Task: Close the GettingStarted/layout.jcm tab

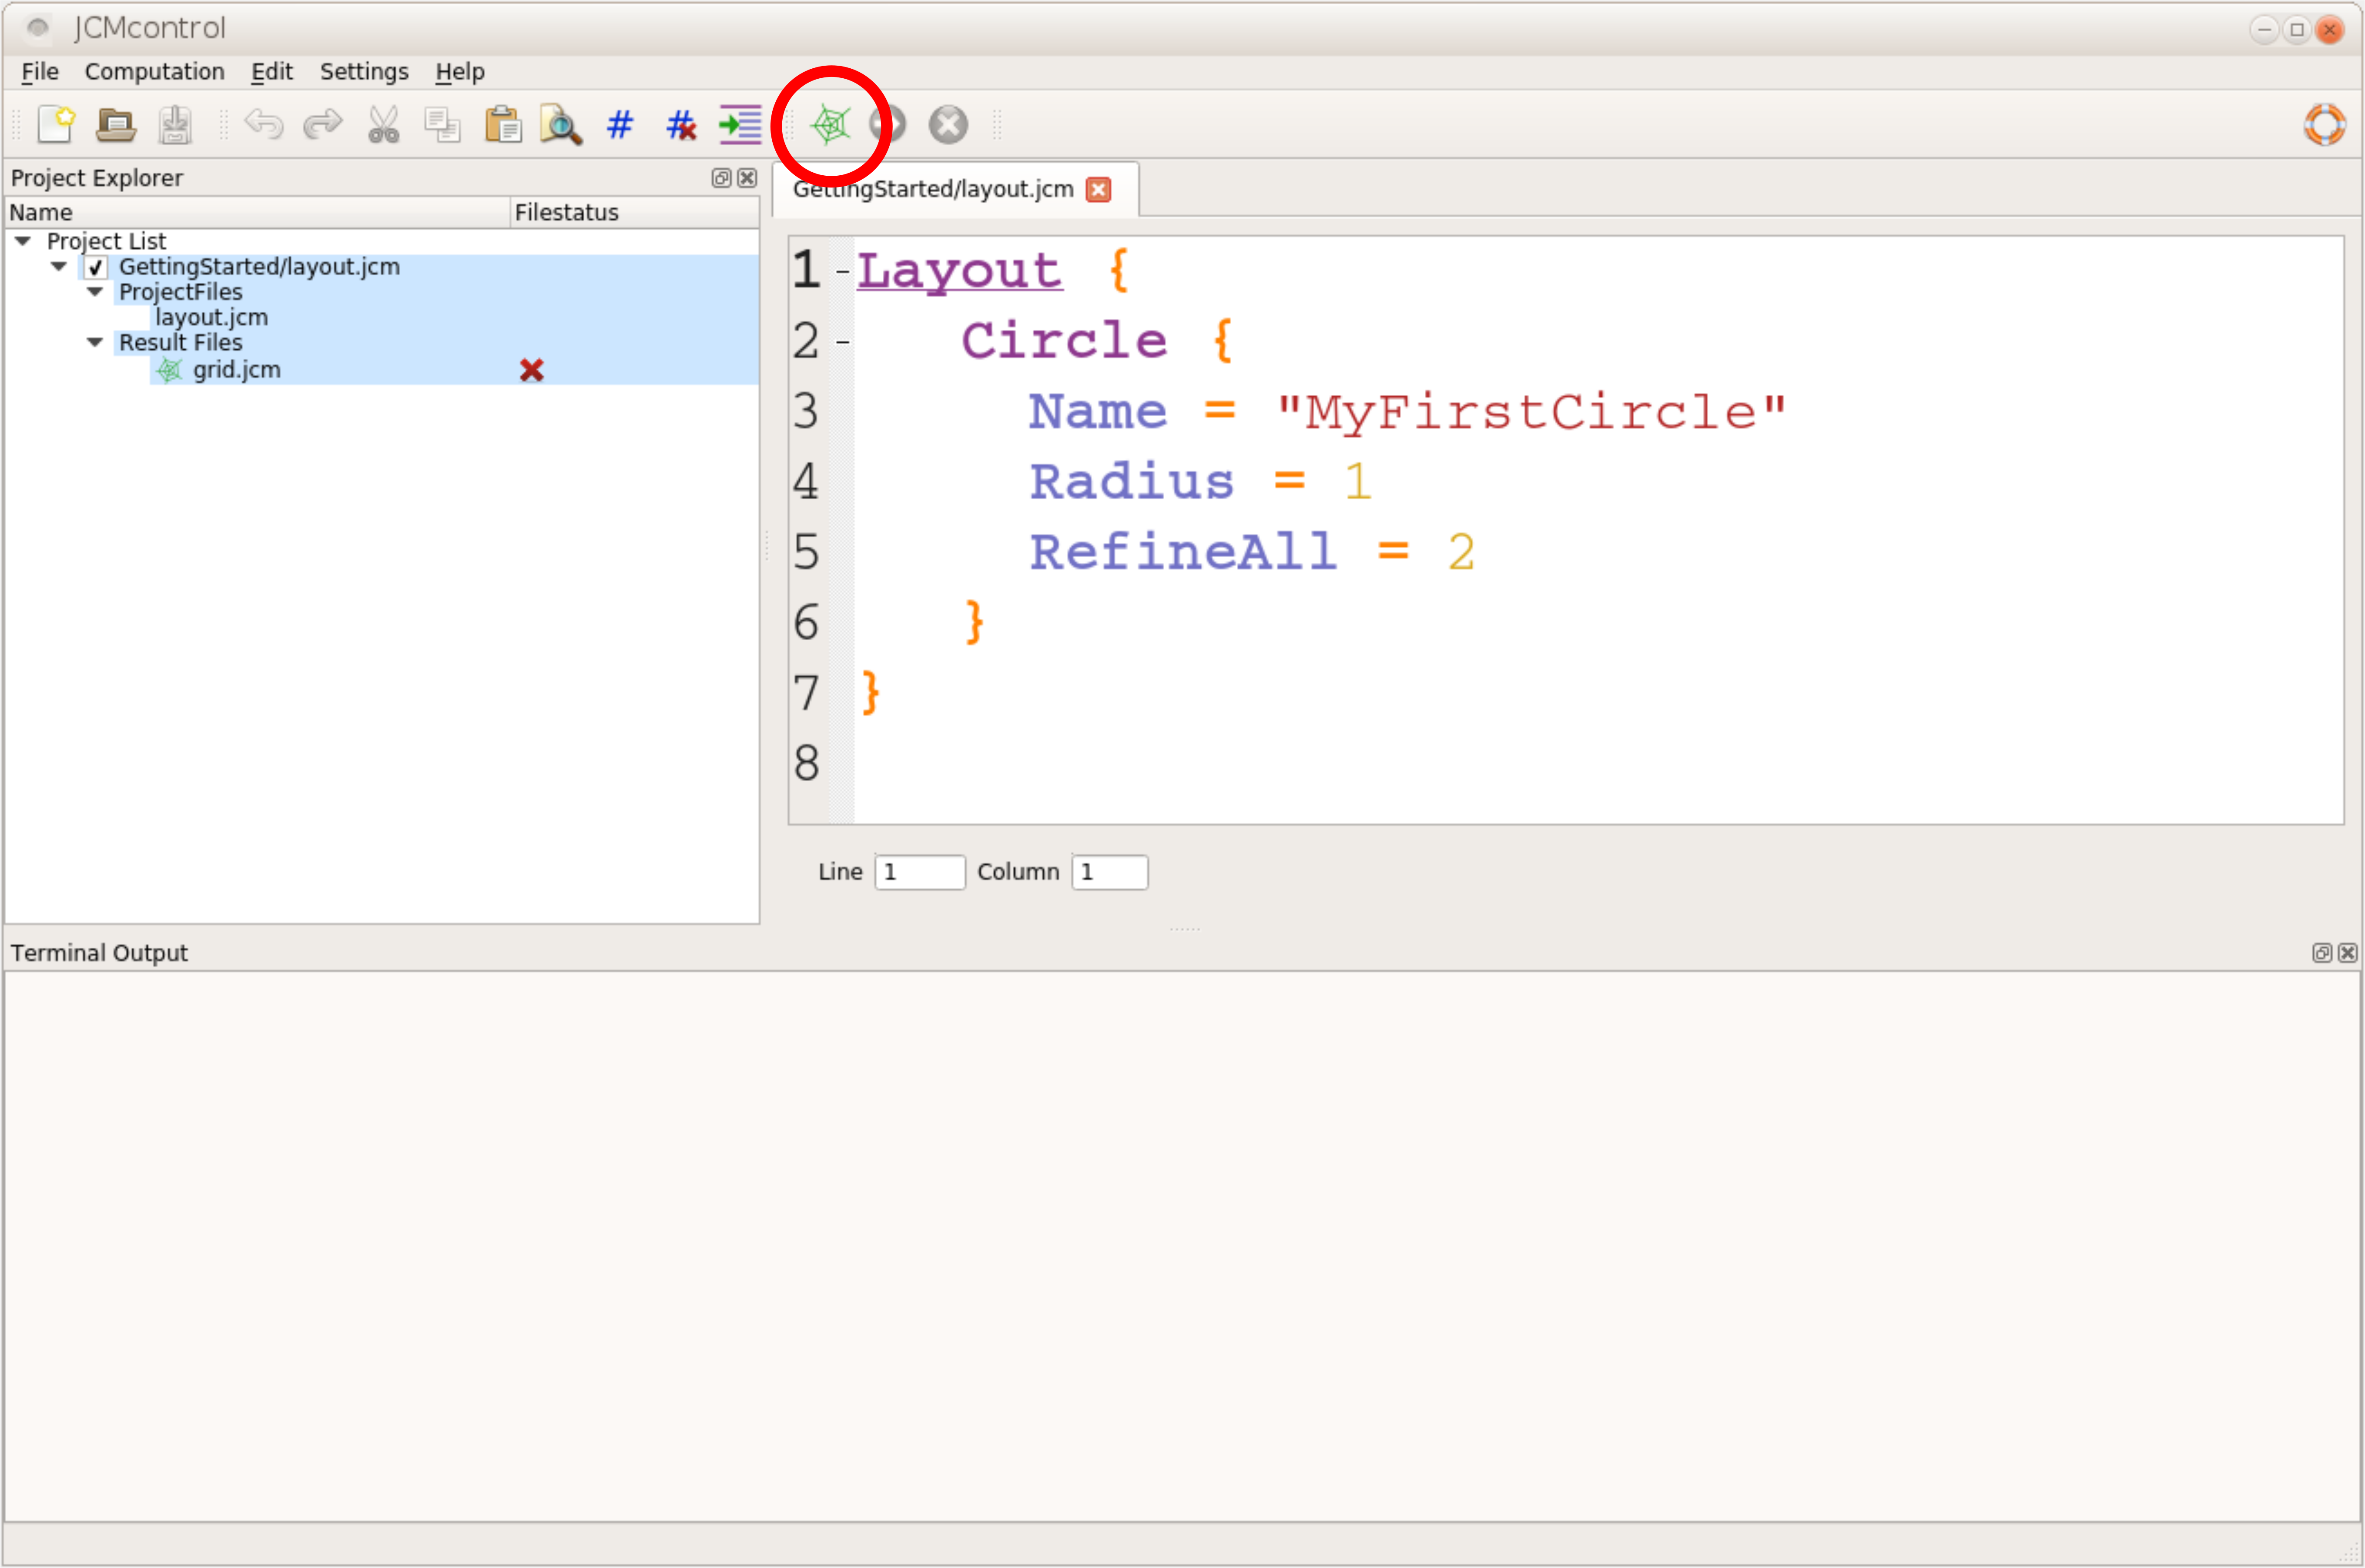Action: (1098, 190)
